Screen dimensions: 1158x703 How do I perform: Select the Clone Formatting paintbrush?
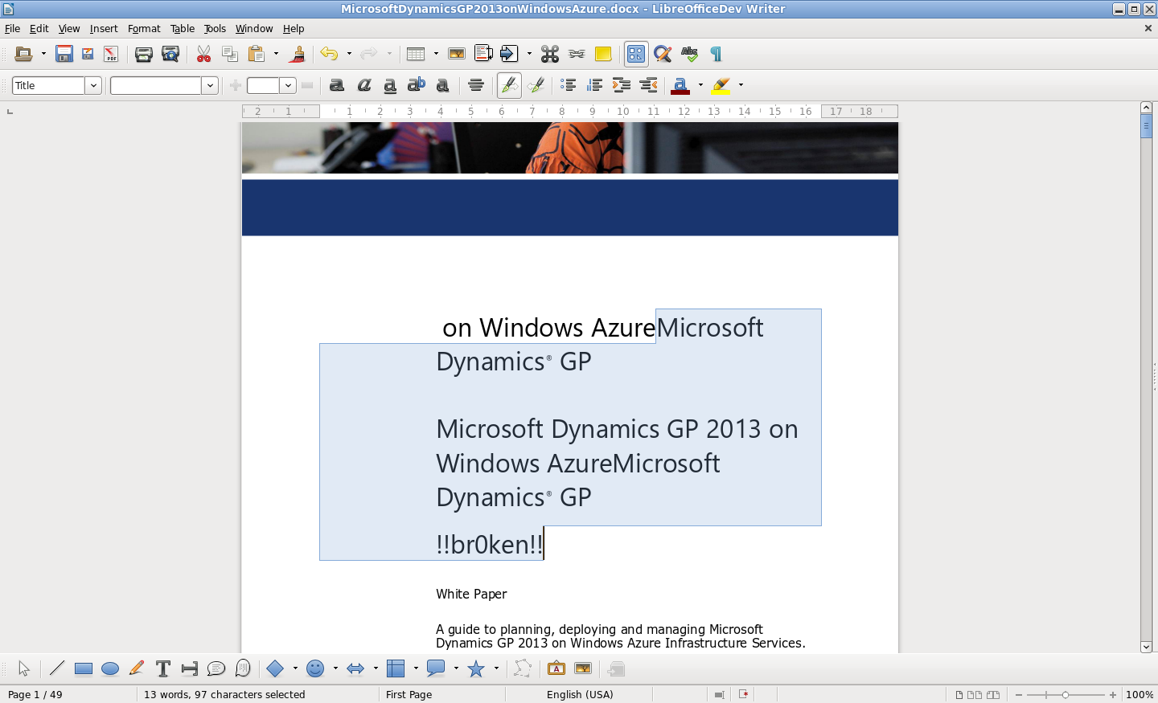298,54
